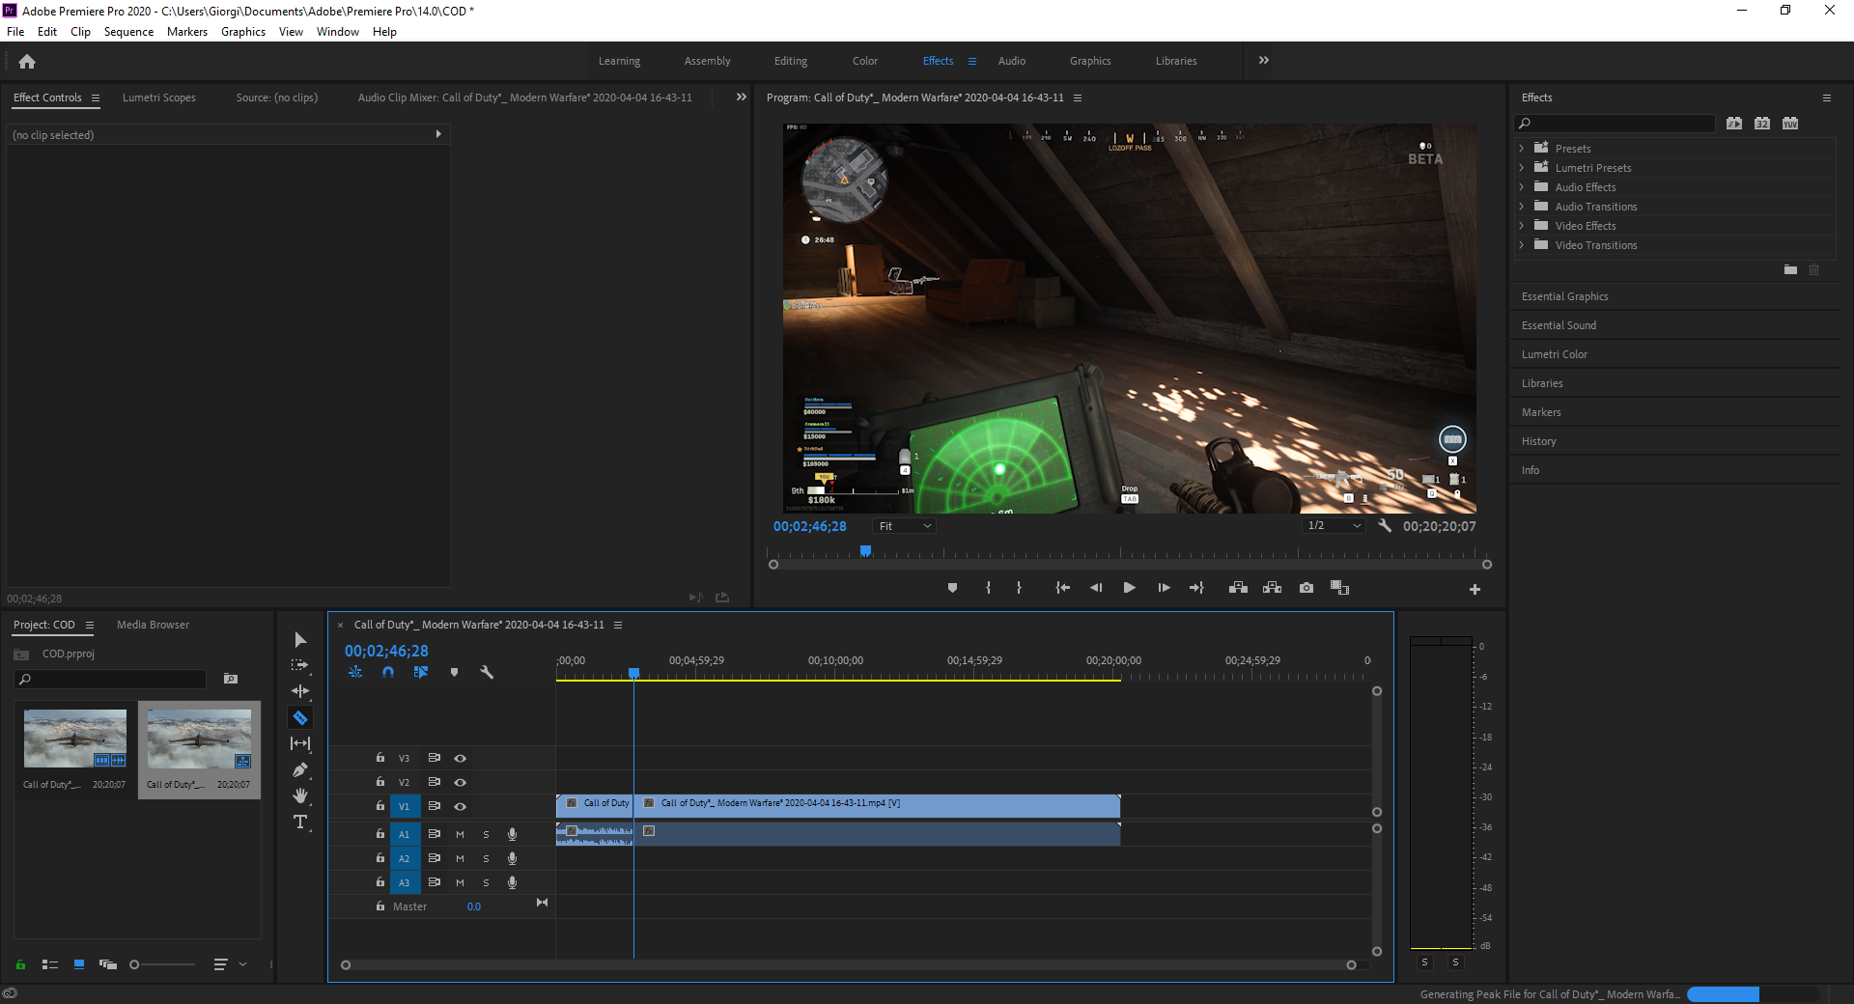Expand the Video Effects folder
Screen dimensions: 1854x1004
[x=1522, y=226]
